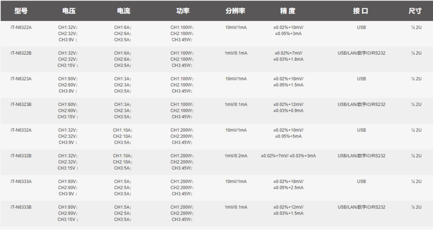The width and height of the screenshot is (433, 230).
Task: Click the voltage cell of IT-N6333A
Action: (x=68, y=188)
